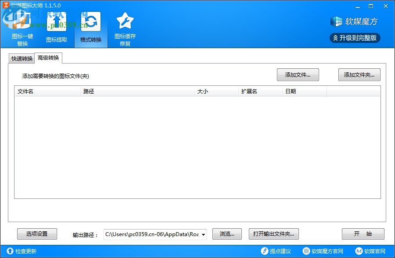Open the output path dropdown list

[204, 234]
